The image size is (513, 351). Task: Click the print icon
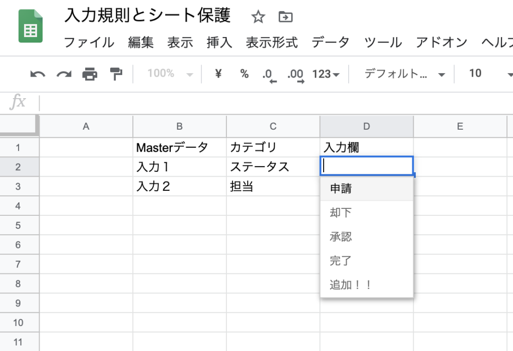click(x=90, y=74)
